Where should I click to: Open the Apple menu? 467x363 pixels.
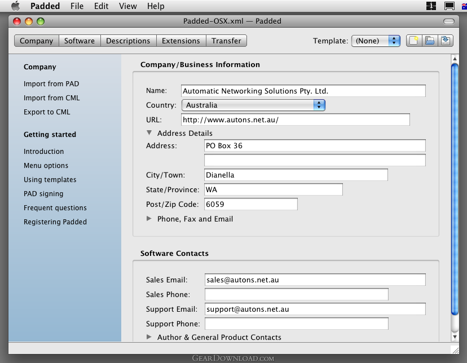tap(15, 6)
